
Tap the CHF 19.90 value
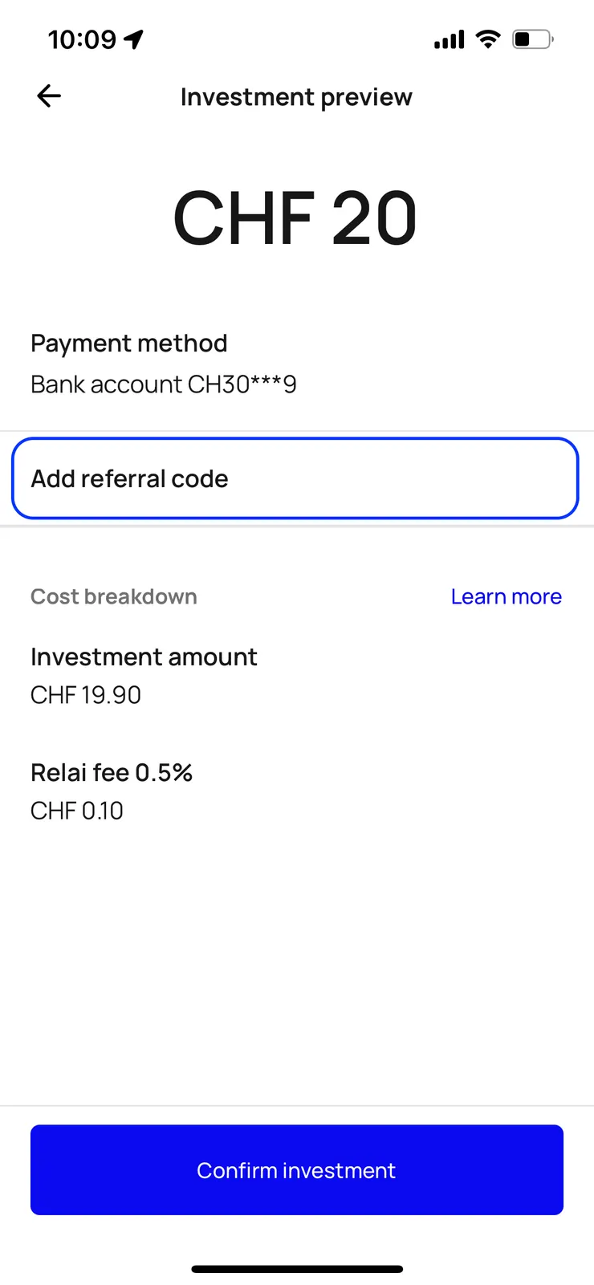[86, 695]
